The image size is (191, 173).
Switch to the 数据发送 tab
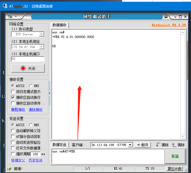coord(59,145)
